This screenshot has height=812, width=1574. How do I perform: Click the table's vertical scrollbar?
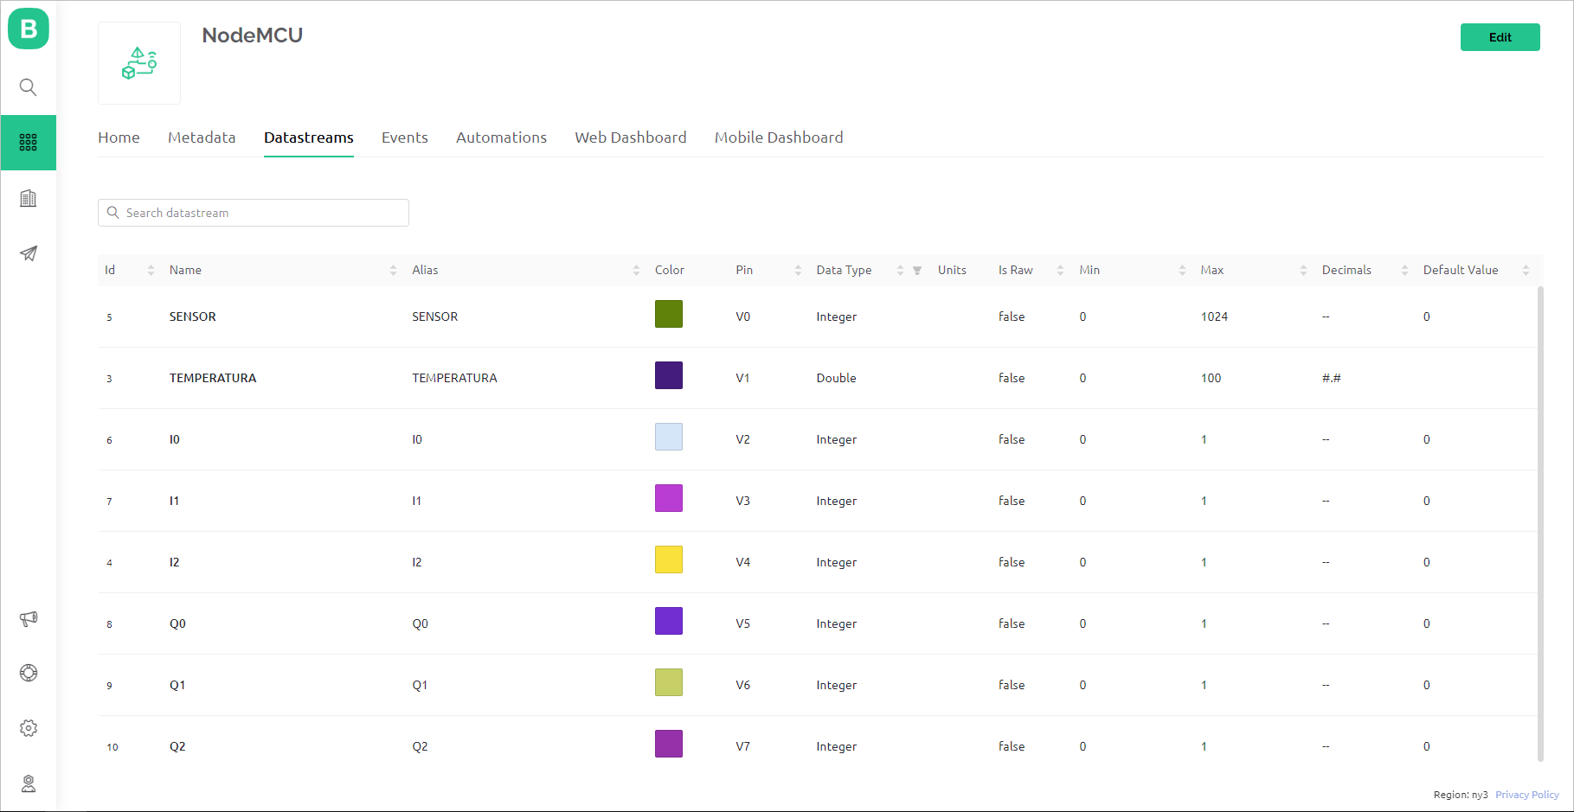coord(1540,524)
